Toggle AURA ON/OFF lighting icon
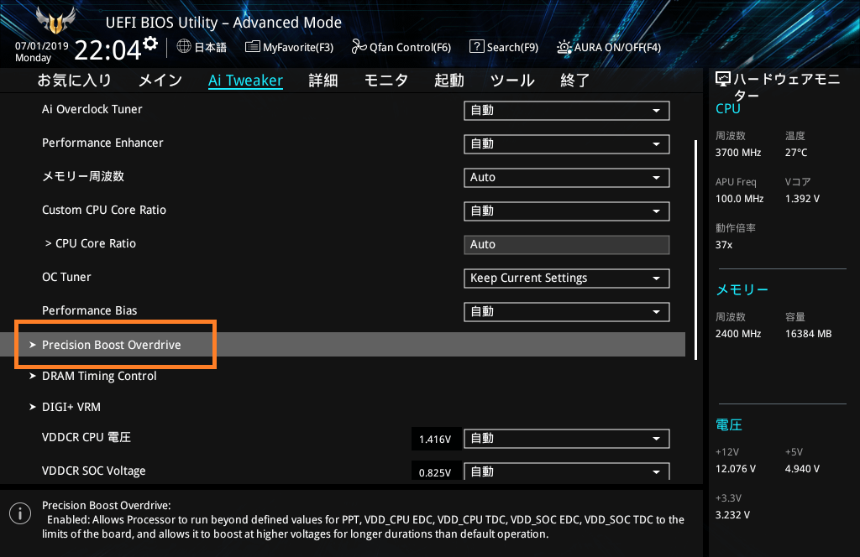Viewport: 860px width, 557px height. [564, 47]
